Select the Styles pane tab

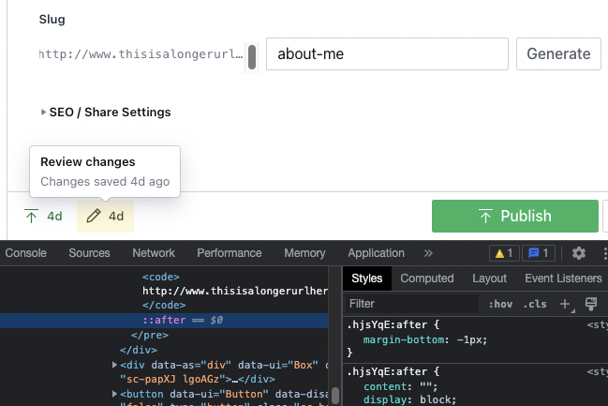coord(367,278)
